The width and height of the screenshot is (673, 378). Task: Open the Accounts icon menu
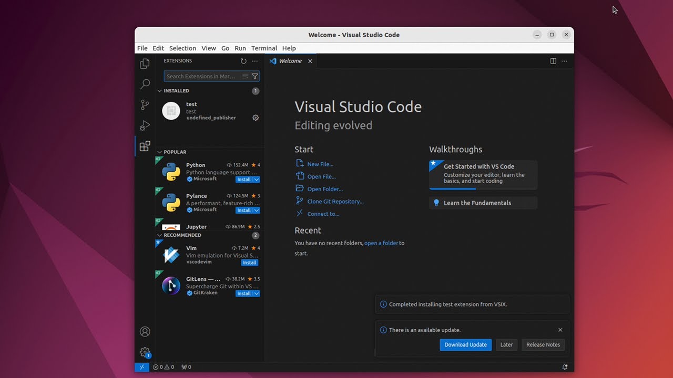(x=145, y=332)
